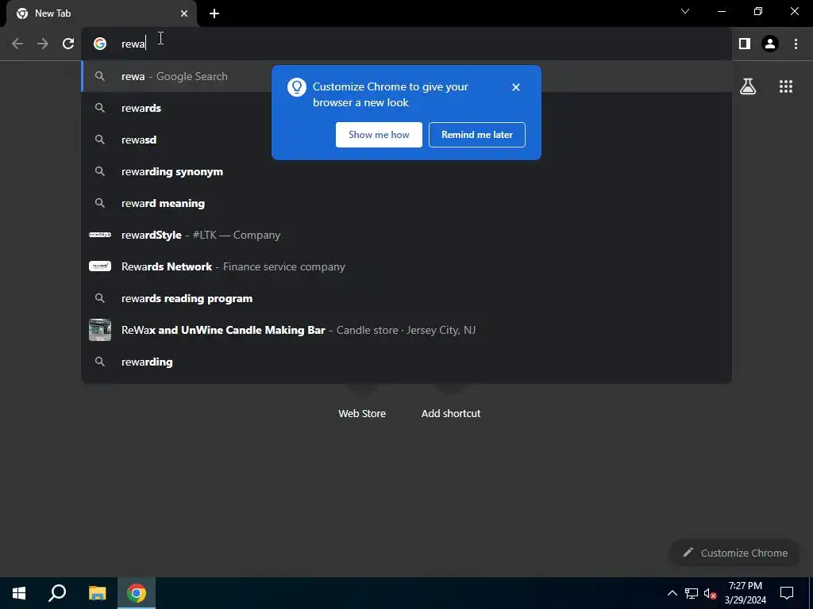Click Show me how button
The width and height of the screenshot is (813, 609).
tap(379, 135)
